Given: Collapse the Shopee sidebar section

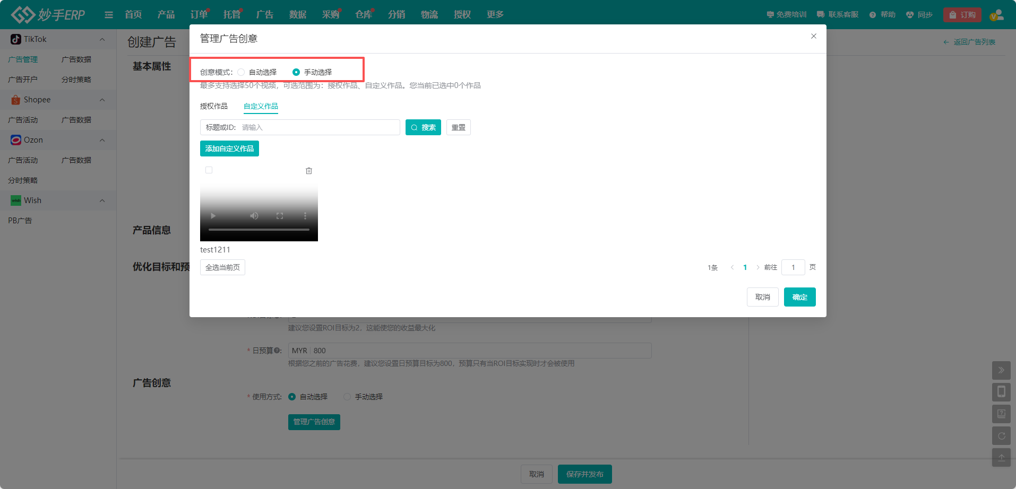Looking at the screenshot, I should (102, 100).
